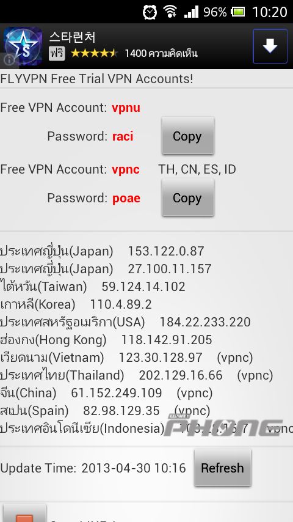This screenshot has width=293, height=522.
Task: Tap the ad download arrow icon
Action: (270, 46)
